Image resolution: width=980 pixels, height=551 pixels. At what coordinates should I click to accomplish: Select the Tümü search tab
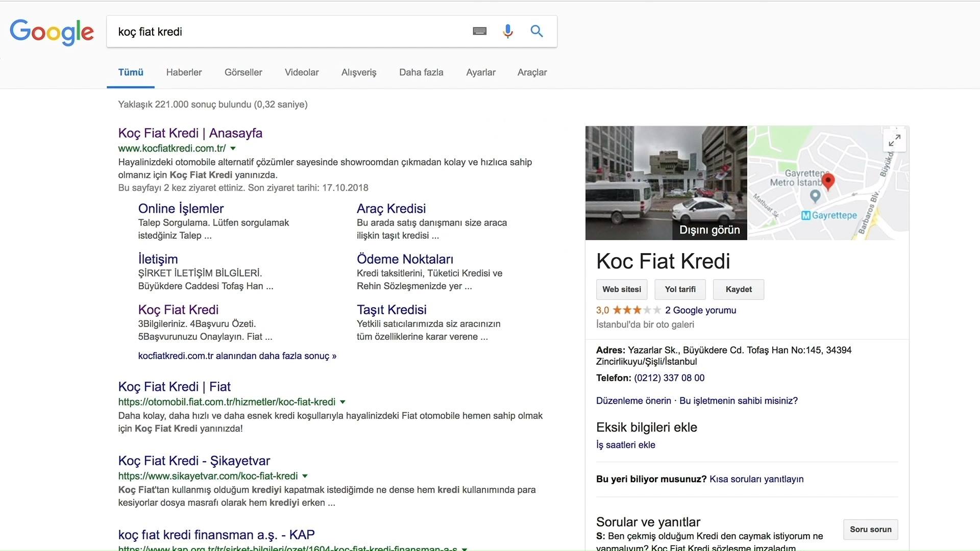131,72
